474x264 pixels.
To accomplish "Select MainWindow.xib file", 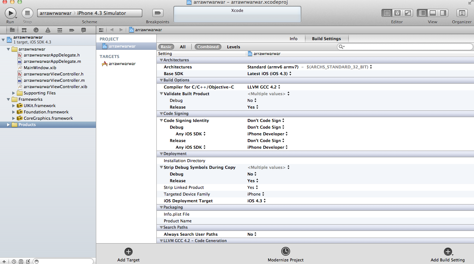I will (37, 68).
